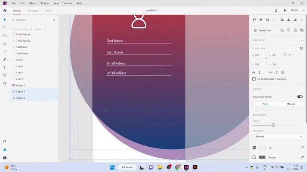307x172 pixels.
Task: Apply the Subtract boolean operation
Action: click(289, 30)
